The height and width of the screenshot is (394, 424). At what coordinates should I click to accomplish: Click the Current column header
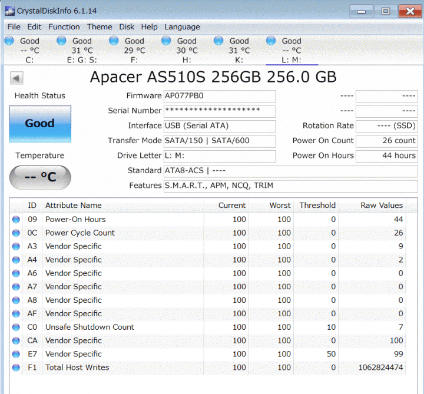pos(226,206)
